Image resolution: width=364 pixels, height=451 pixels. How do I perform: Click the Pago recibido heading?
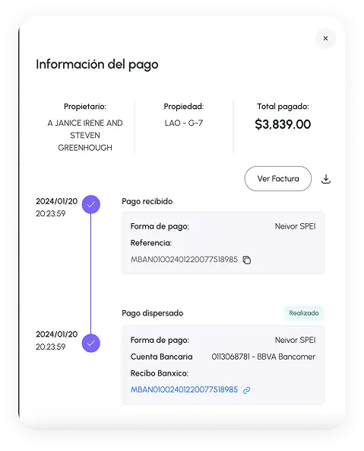(x=147, y=201)
